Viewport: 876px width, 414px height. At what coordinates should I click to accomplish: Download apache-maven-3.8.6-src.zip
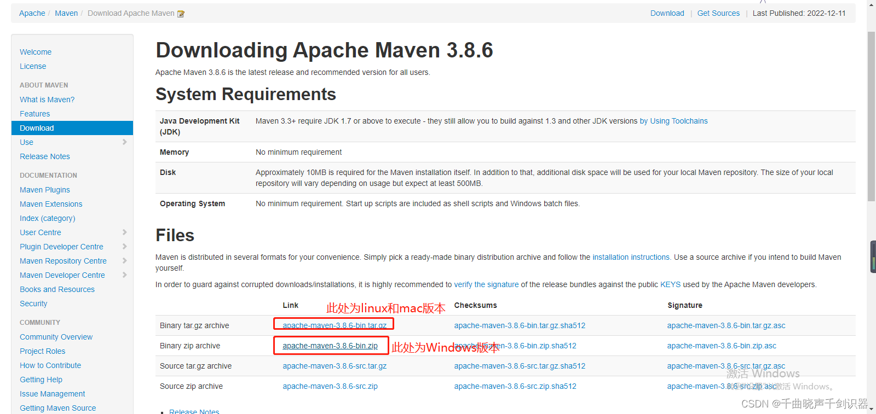click(330, 386)
